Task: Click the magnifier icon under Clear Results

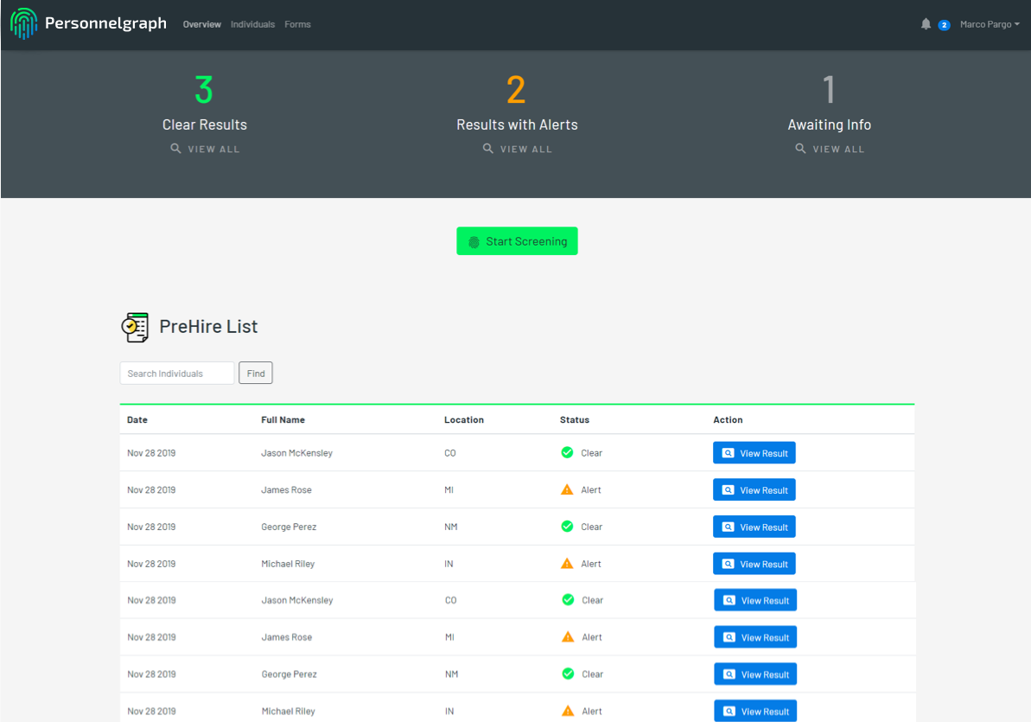Action: 175,149
